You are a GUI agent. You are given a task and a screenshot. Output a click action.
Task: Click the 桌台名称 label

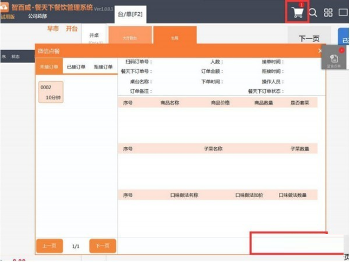[x=141, y=82]
